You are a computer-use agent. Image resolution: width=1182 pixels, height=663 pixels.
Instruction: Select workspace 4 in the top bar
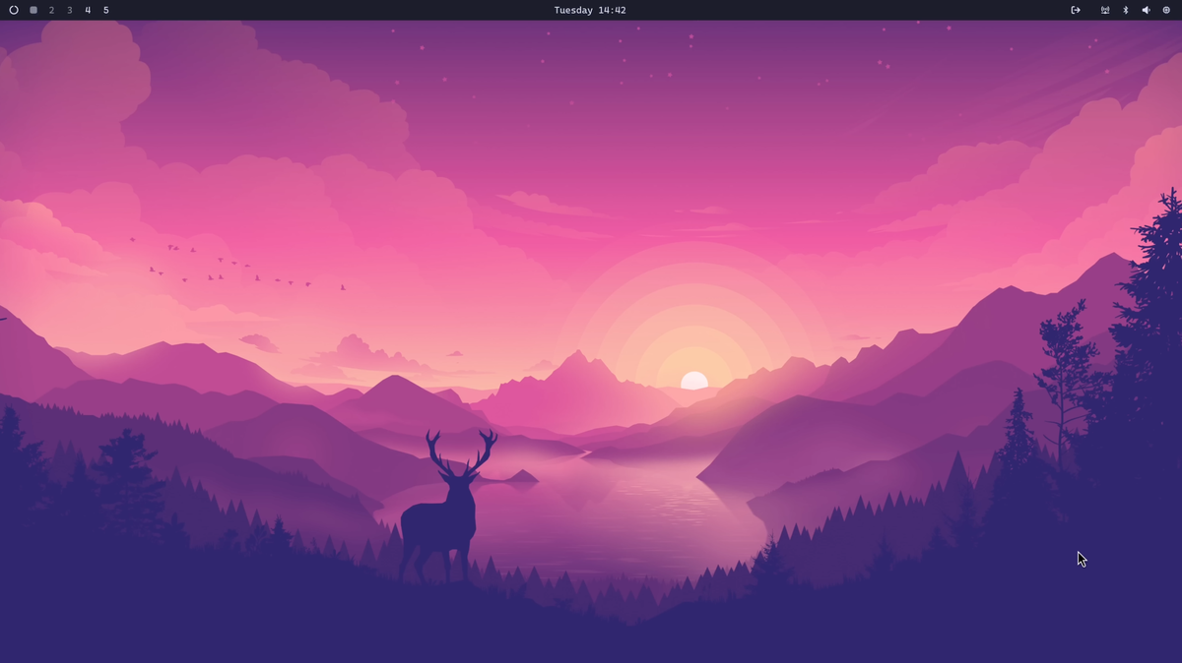(88, 10)
